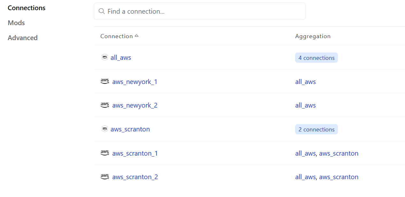
Task: Click the magnifier icon in search box
Action: click(102, 11)
